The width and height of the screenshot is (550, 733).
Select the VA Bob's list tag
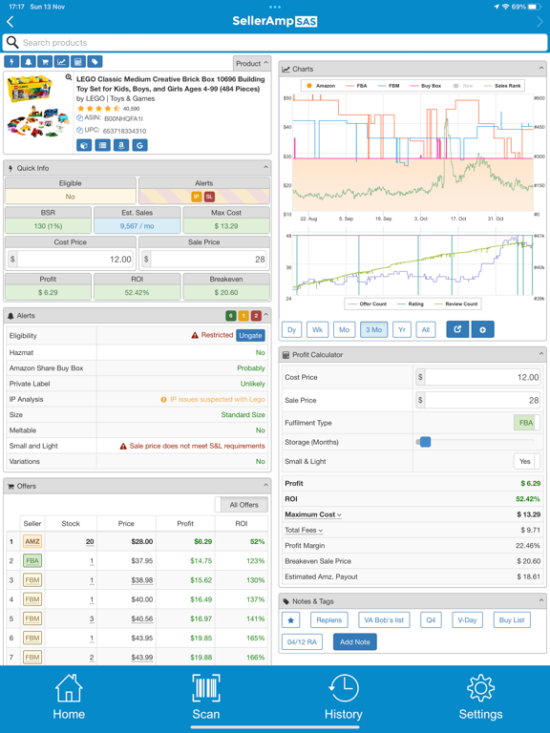(384, 620)
